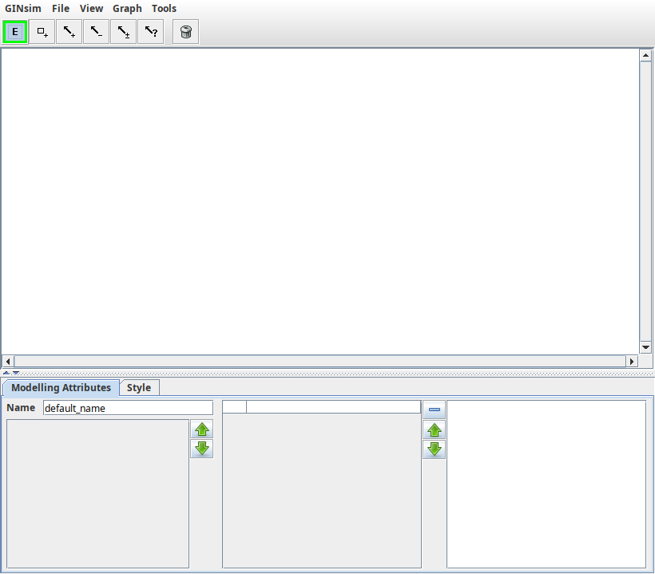Switch to the Style tab

pos(139,388)
